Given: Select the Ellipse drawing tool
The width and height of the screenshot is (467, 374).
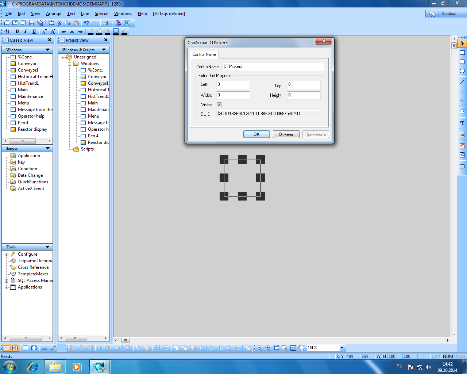Looking at the screenshot, I should [x=462, y=71].
